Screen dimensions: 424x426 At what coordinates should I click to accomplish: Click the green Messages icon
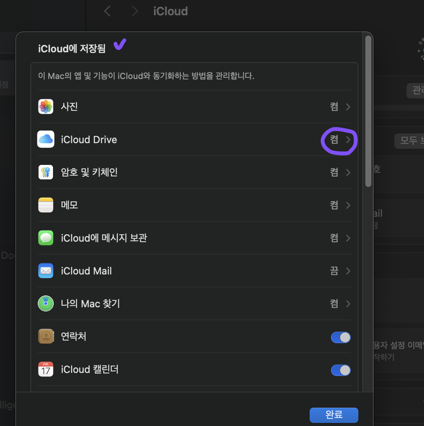46,238
